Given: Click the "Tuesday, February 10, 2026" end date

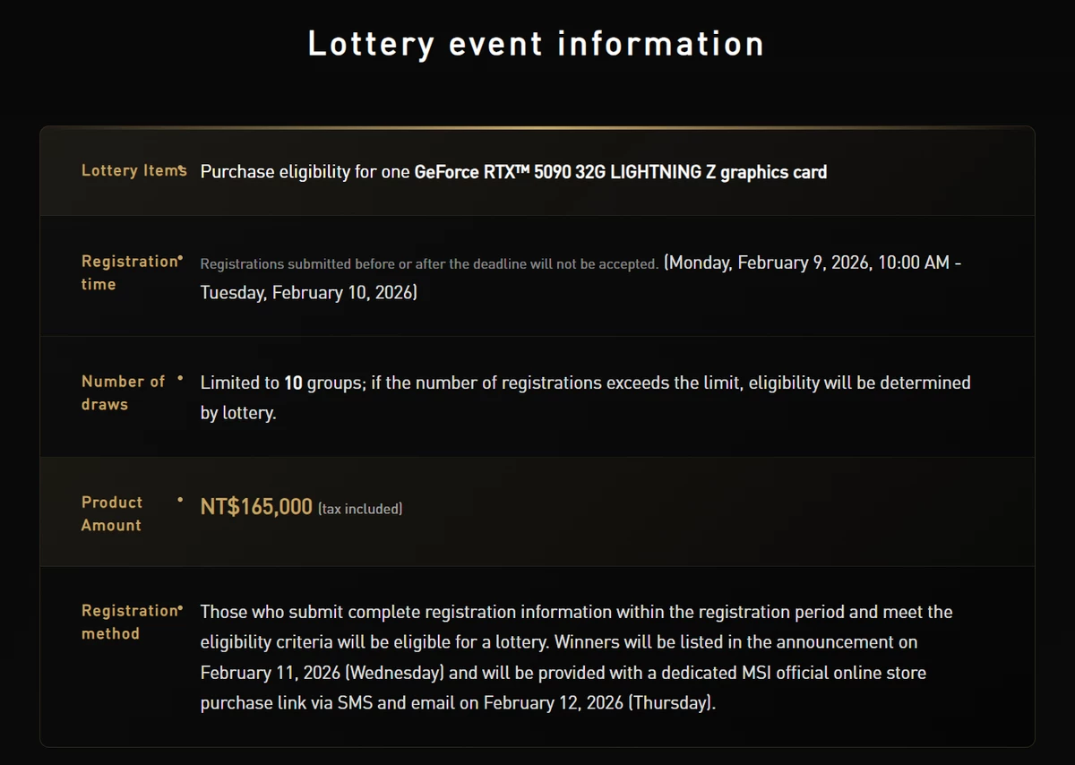Looking at the screenshot, I should click(308, 293).
